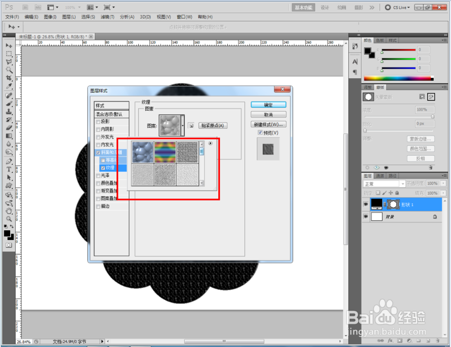Switch to the 通道 channels tab
This screenshot has width=451, height=347.
(380, 176)
